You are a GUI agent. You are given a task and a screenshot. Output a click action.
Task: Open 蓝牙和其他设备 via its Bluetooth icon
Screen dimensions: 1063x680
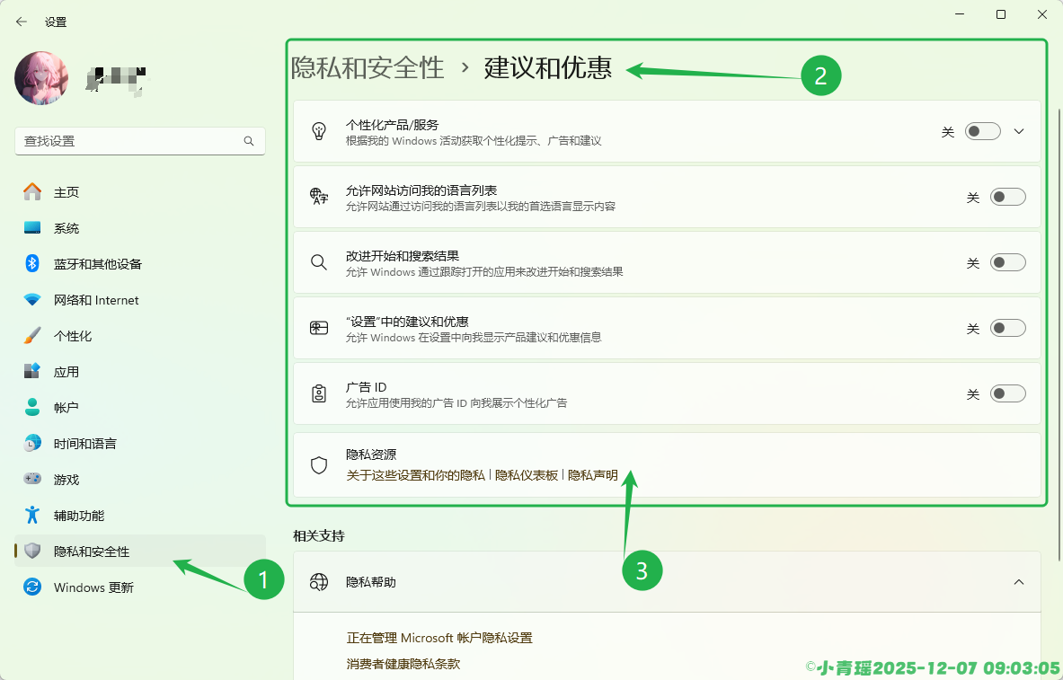pyautogui.click(x=32, y=264)
